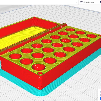Expand the dropdown chevron left of print settings

click(76, 2)
